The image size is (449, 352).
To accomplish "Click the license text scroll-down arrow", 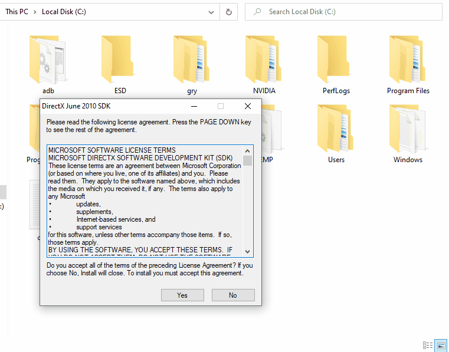I will click(247, 251).
